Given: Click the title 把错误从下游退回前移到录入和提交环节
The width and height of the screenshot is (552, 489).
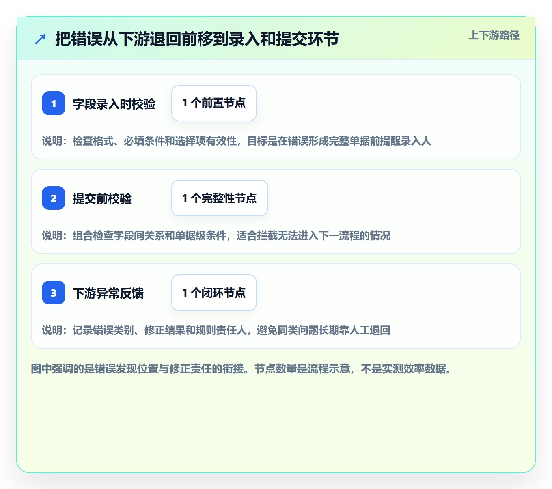Looking at the screenshot, I should pos(197,39).
